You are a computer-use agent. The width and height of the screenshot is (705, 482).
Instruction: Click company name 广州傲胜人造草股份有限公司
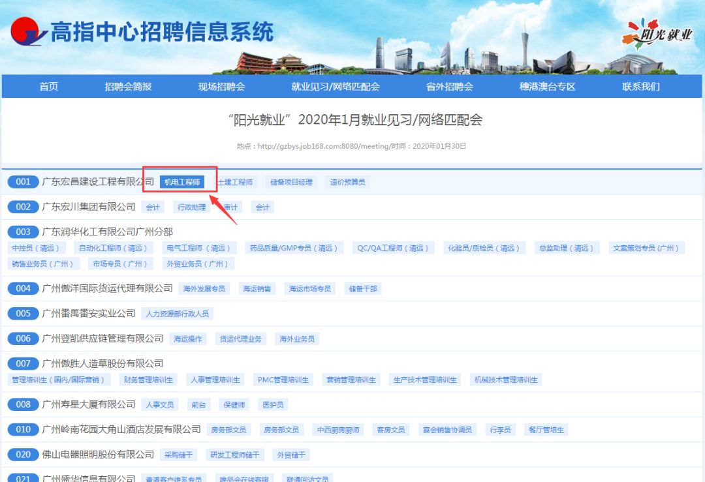tap(102, 363)
